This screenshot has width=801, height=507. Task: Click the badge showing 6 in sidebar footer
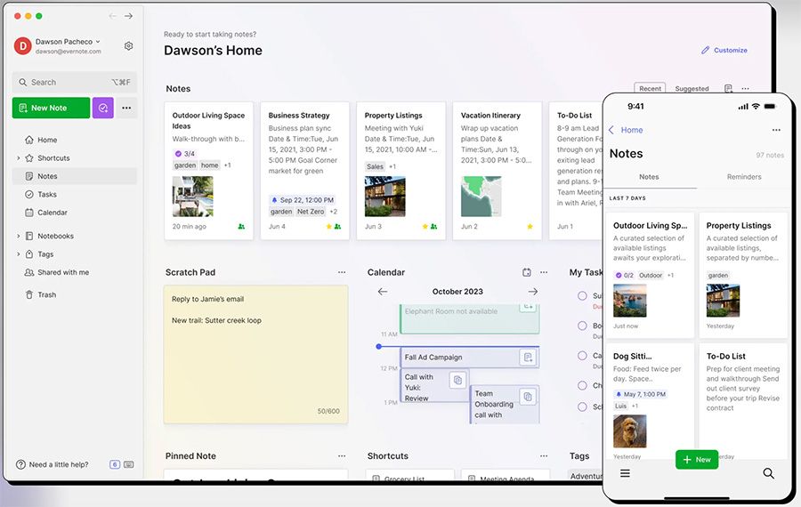pos(115,464)
